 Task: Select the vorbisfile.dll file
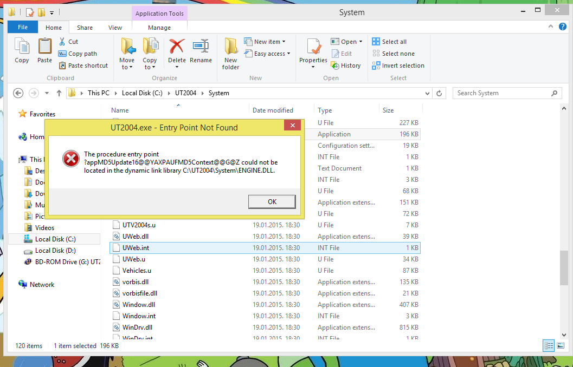265,293
